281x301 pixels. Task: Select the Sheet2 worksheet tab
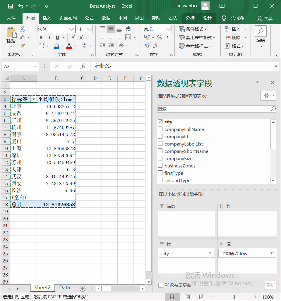coord(42,288)
